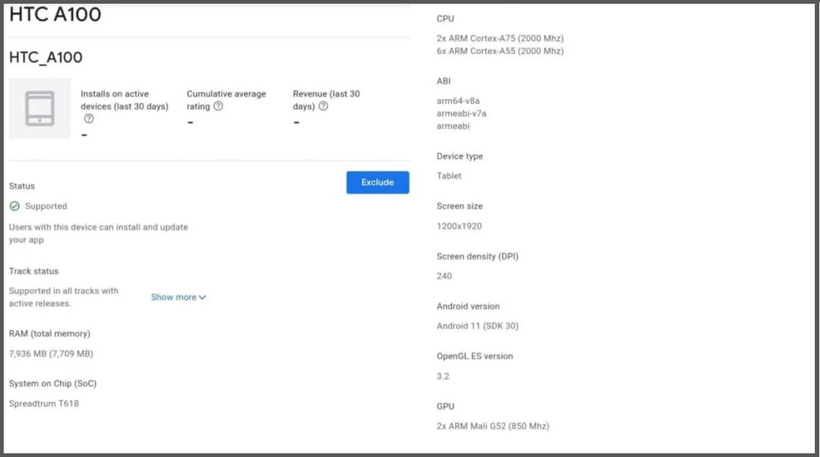The image size is (820, 457).
Task: Click the 2x ARM Mali G52 GPU value
Action: click(x=493, y=426)
